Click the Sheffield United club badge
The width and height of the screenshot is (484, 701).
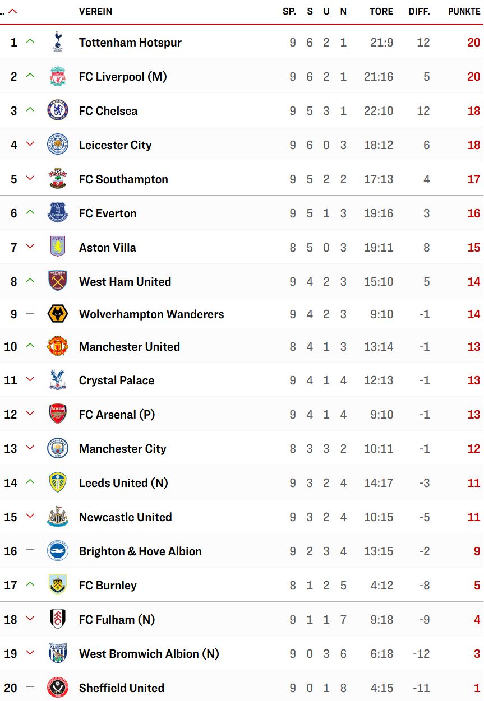click(x=58, y=688)
